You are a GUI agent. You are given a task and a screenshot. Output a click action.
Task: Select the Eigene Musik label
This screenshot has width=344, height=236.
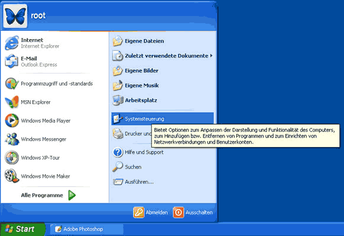[x=142, y=85]
